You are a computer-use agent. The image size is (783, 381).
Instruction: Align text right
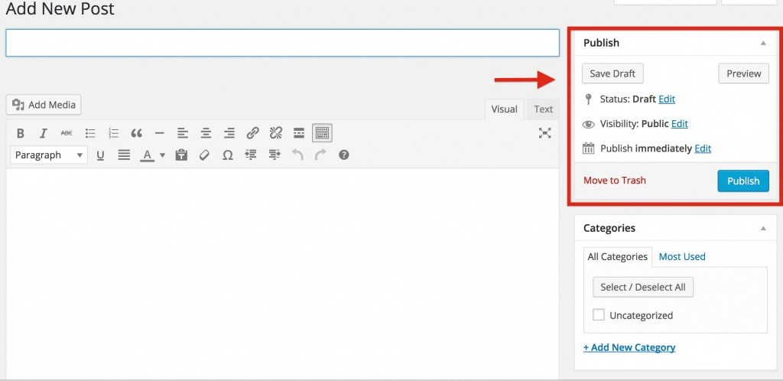pos(229,133)
